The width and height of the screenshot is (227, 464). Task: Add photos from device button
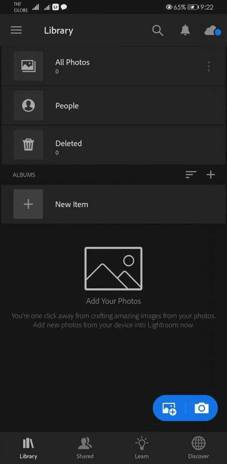coord(169,409)
